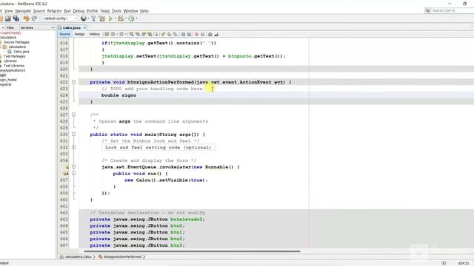Minimize the Projects side panel
The image size is (474, 266).
53,28
